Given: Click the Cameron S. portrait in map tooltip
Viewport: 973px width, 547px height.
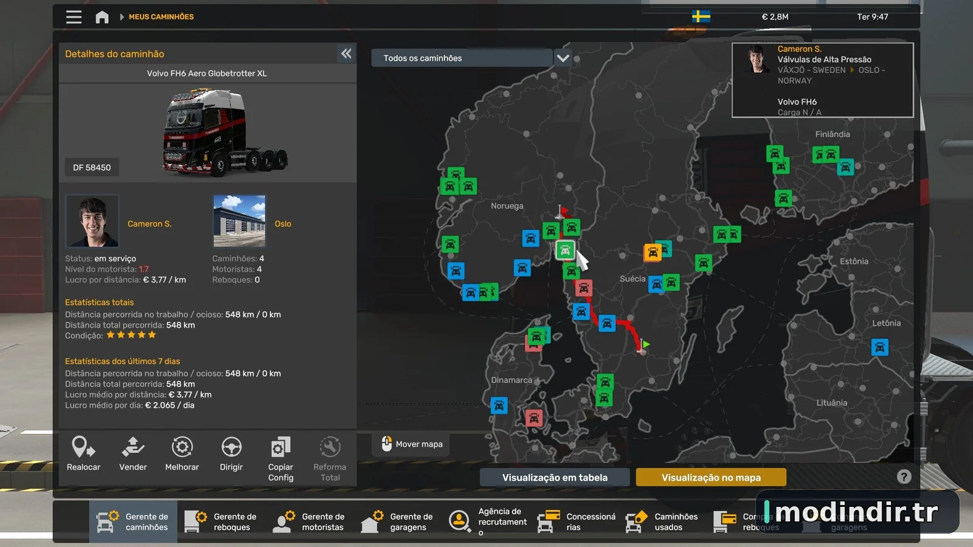Looking at the screenshot, I should [x=757, y=60].
